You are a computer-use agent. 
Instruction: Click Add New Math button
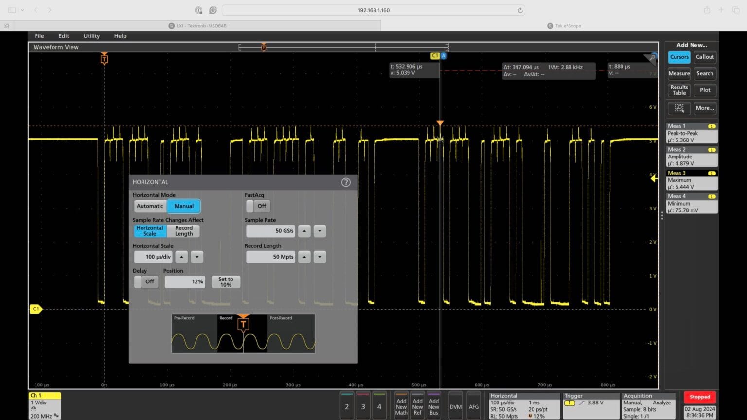(401, 404)
